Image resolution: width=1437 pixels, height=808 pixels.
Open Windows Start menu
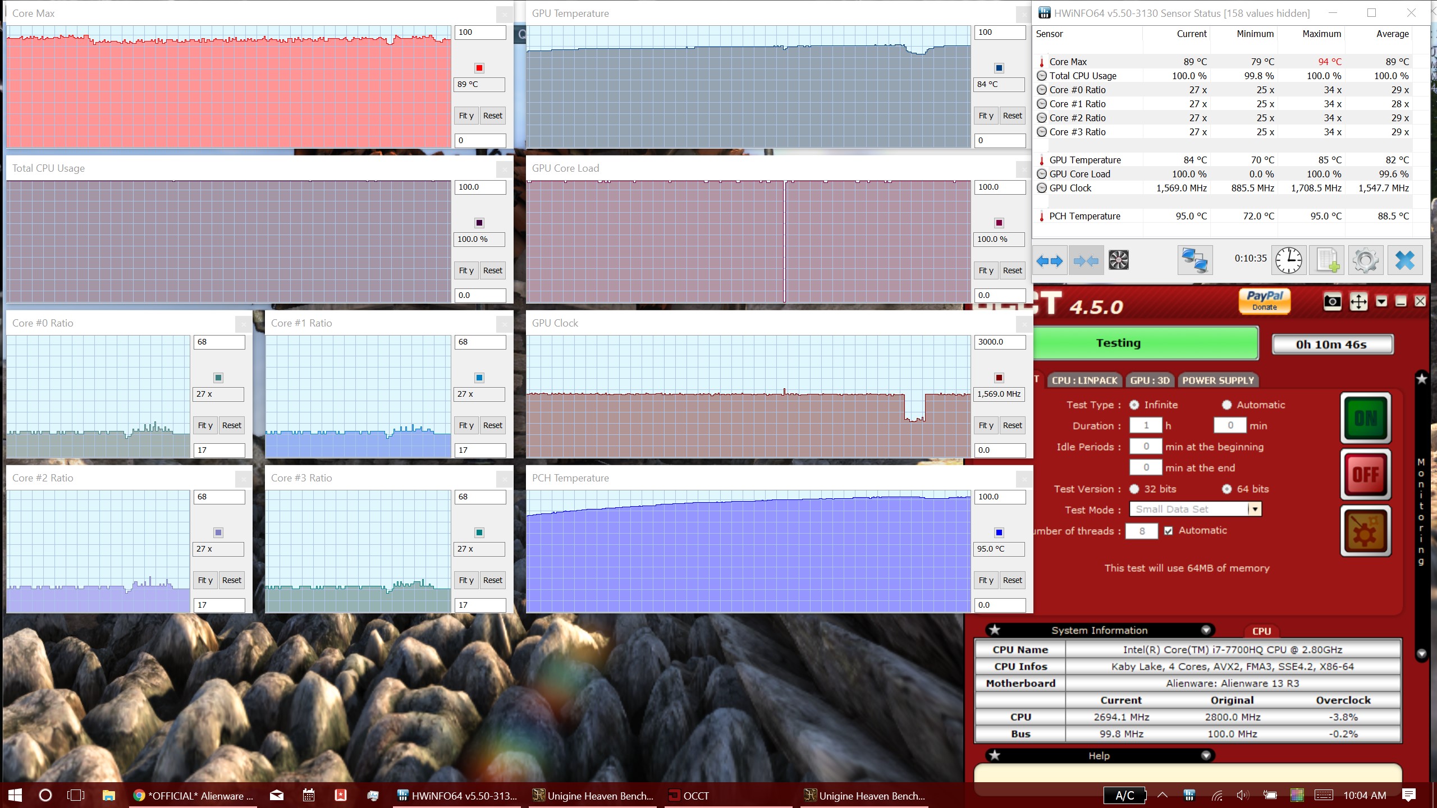tap(15, 795)
